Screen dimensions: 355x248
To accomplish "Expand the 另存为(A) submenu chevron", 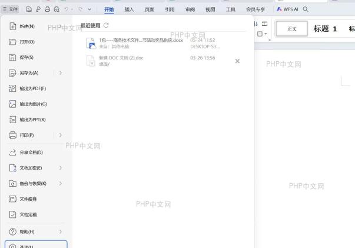I will [x=61, y=73].
